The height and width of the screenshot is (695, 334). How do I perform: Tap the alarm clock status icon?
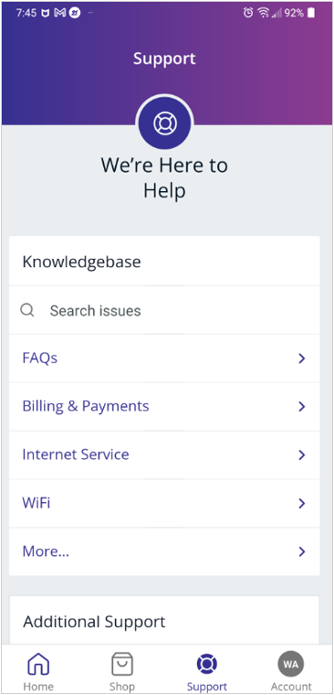(248, 14)
